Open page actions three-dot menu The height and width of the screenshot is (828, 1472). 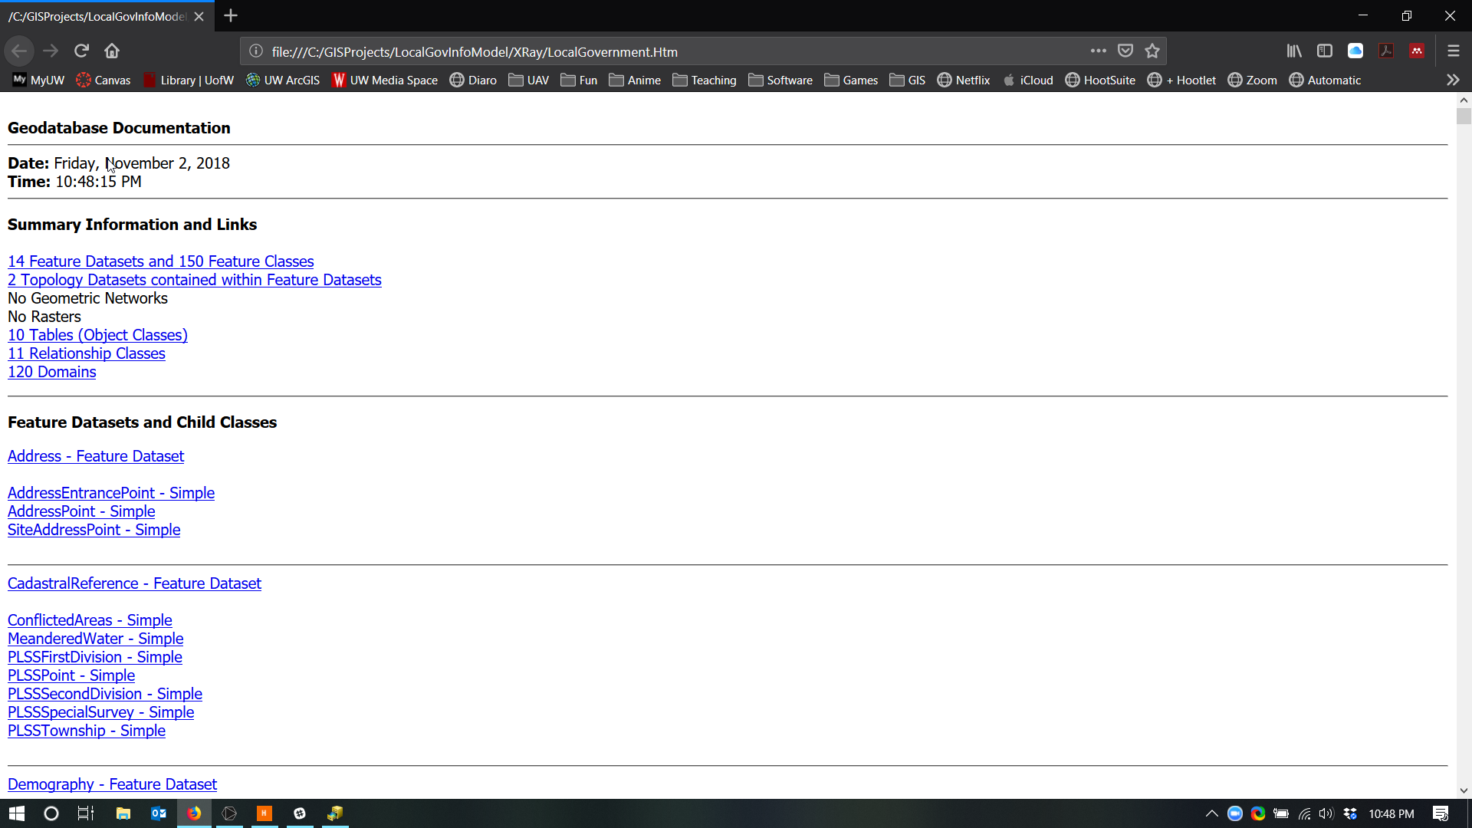click(x=1098, y=51)
